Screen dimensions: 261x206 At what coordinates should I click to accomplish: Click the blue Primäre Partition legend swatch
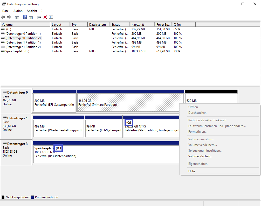tap(32, 197)
